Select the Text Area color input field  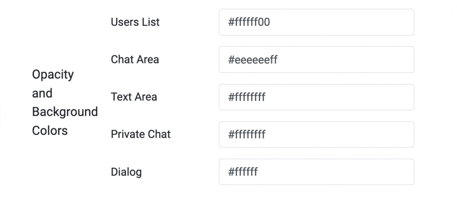point(316,97)
